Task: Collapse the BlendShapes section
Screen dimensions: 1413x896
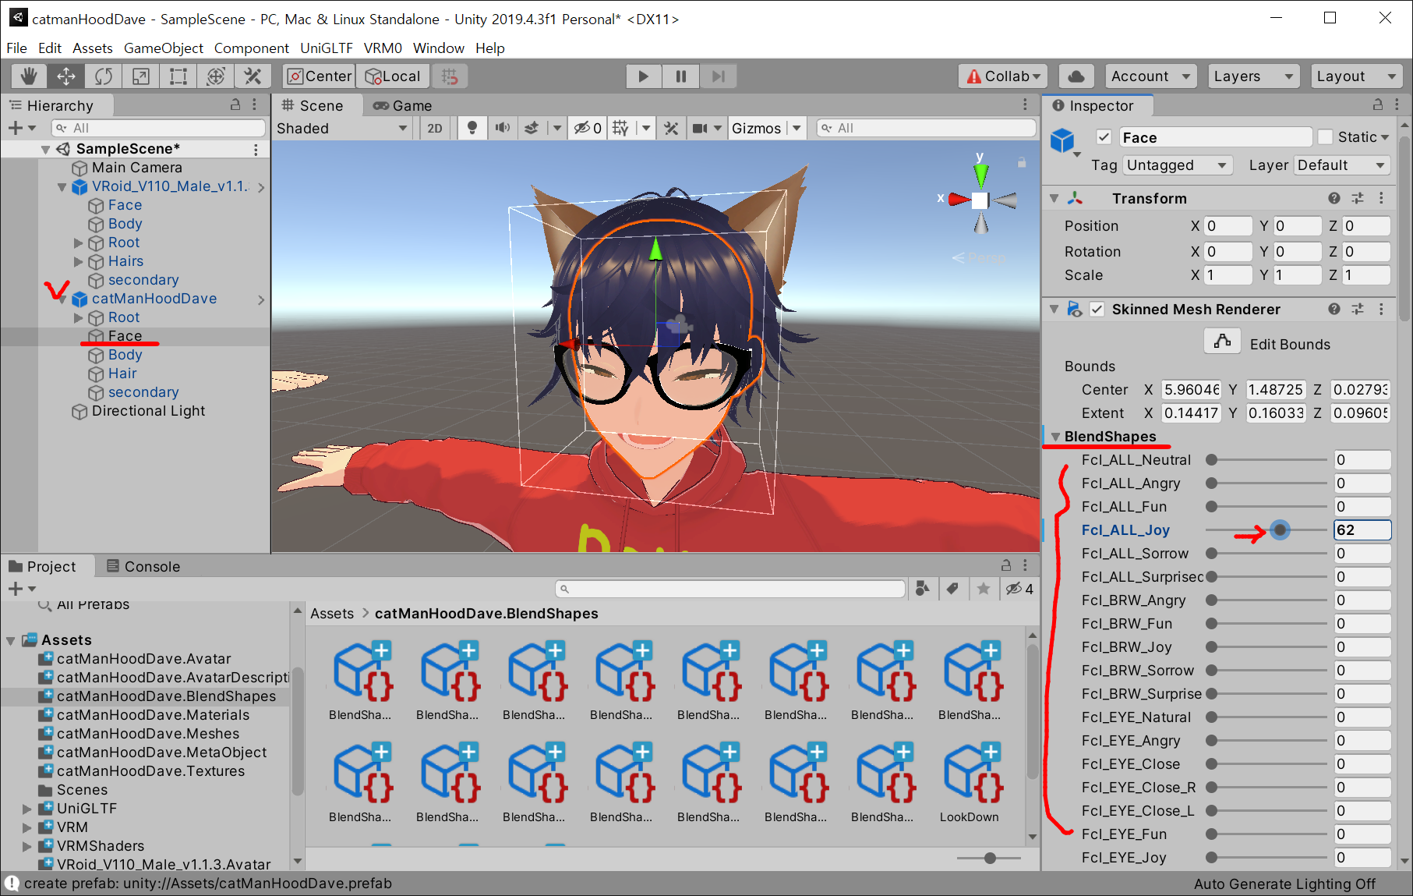Action: 1055,437
